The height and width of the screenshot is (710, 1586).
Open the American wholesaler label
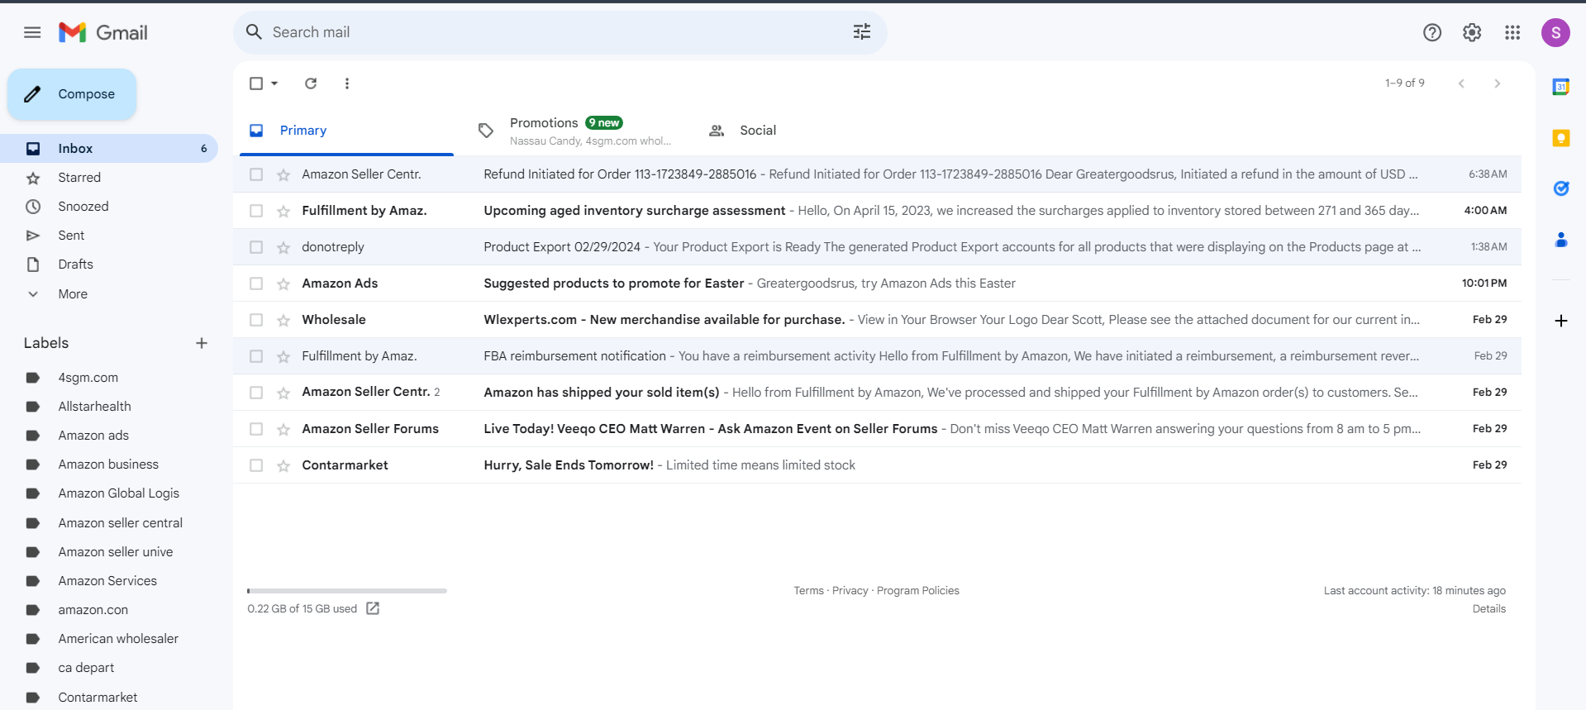118,639
